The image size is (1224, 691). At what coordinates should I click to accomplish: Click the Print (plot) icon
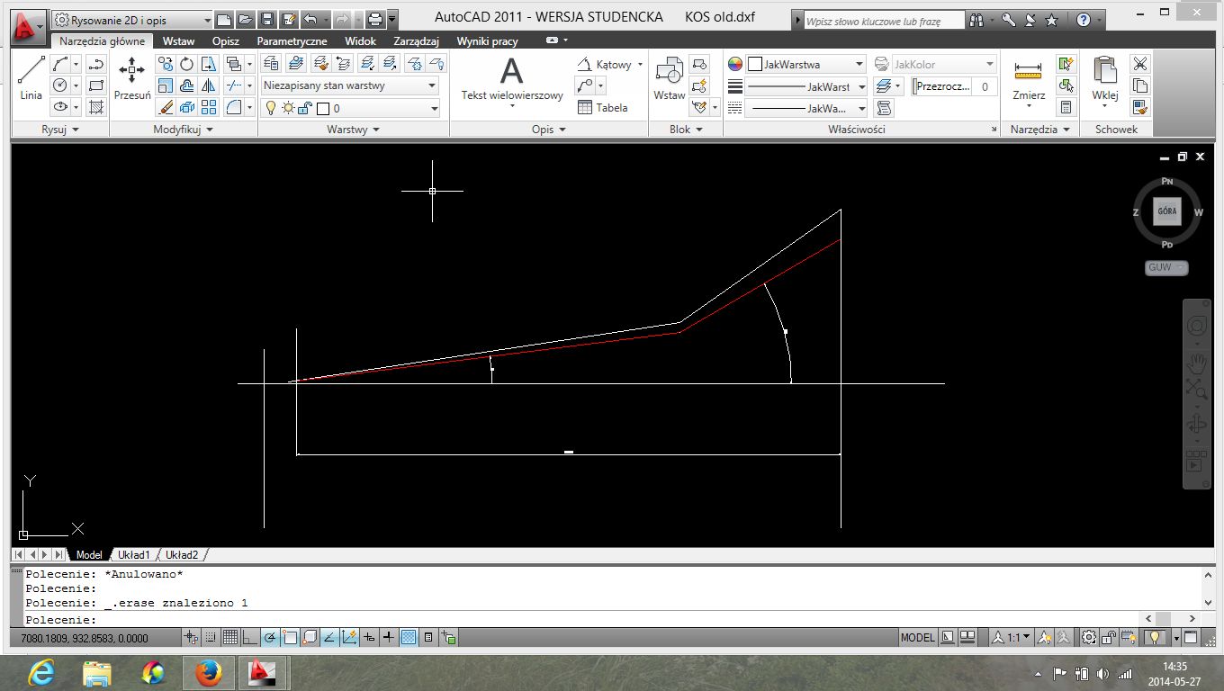375,19
